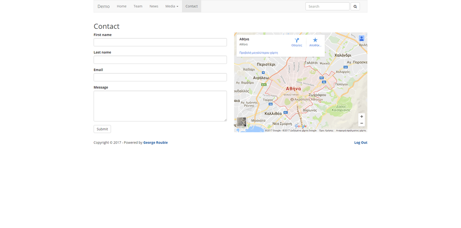Open the News nav item
Viewport: 461px width, 228px height.
pos(154,6)
